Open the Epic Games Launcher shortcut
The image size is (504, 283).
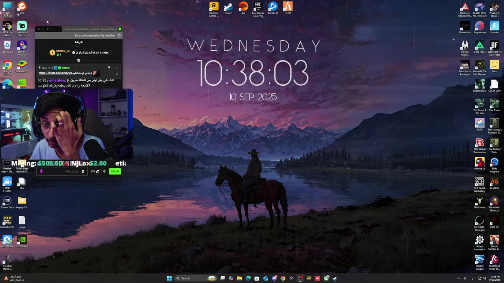click(258, 9)
